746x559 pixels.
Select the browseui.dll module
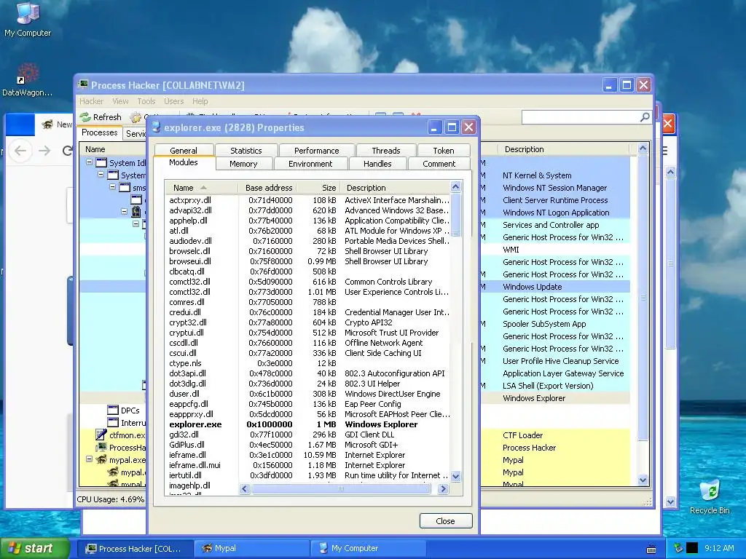pyautogui.click(x=307, y=261)
